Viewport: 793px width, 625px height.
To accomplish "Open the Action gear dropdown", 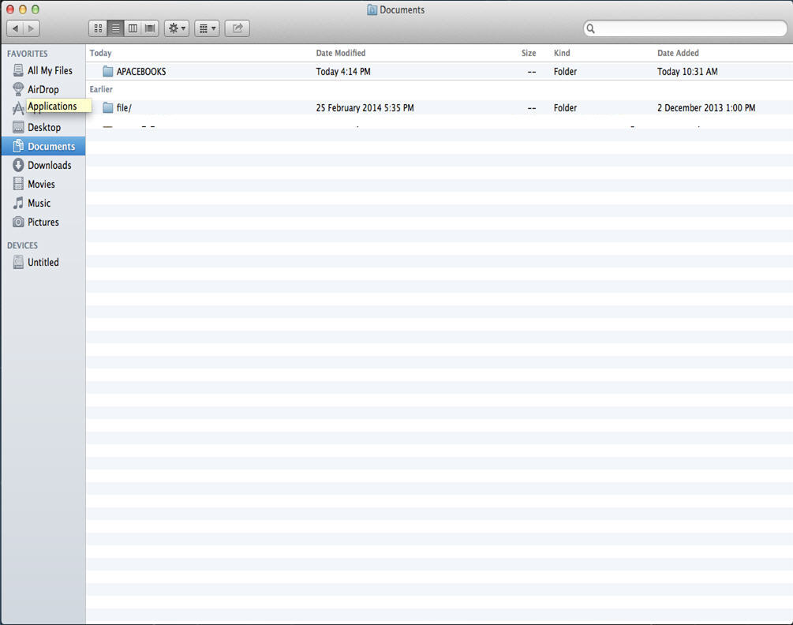I will tap(177, 28).
